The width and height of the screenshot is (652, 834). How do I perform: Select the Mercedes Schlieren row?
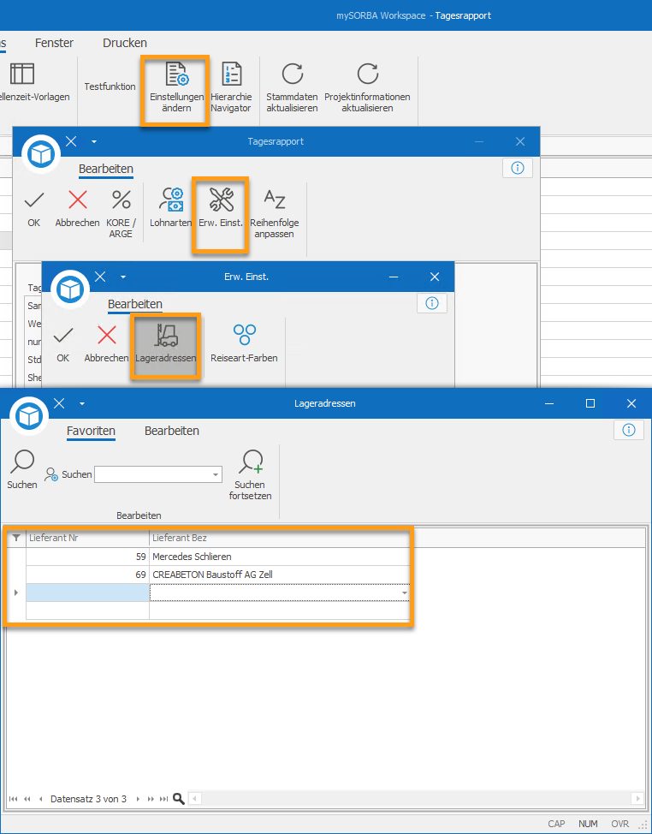[x=218, y=557]
